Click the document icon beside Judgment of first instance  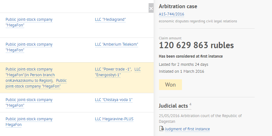161,129
